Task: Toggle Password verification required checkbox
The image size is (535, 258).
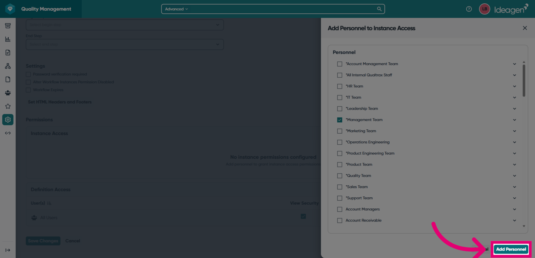Action: tap(28, 74)
